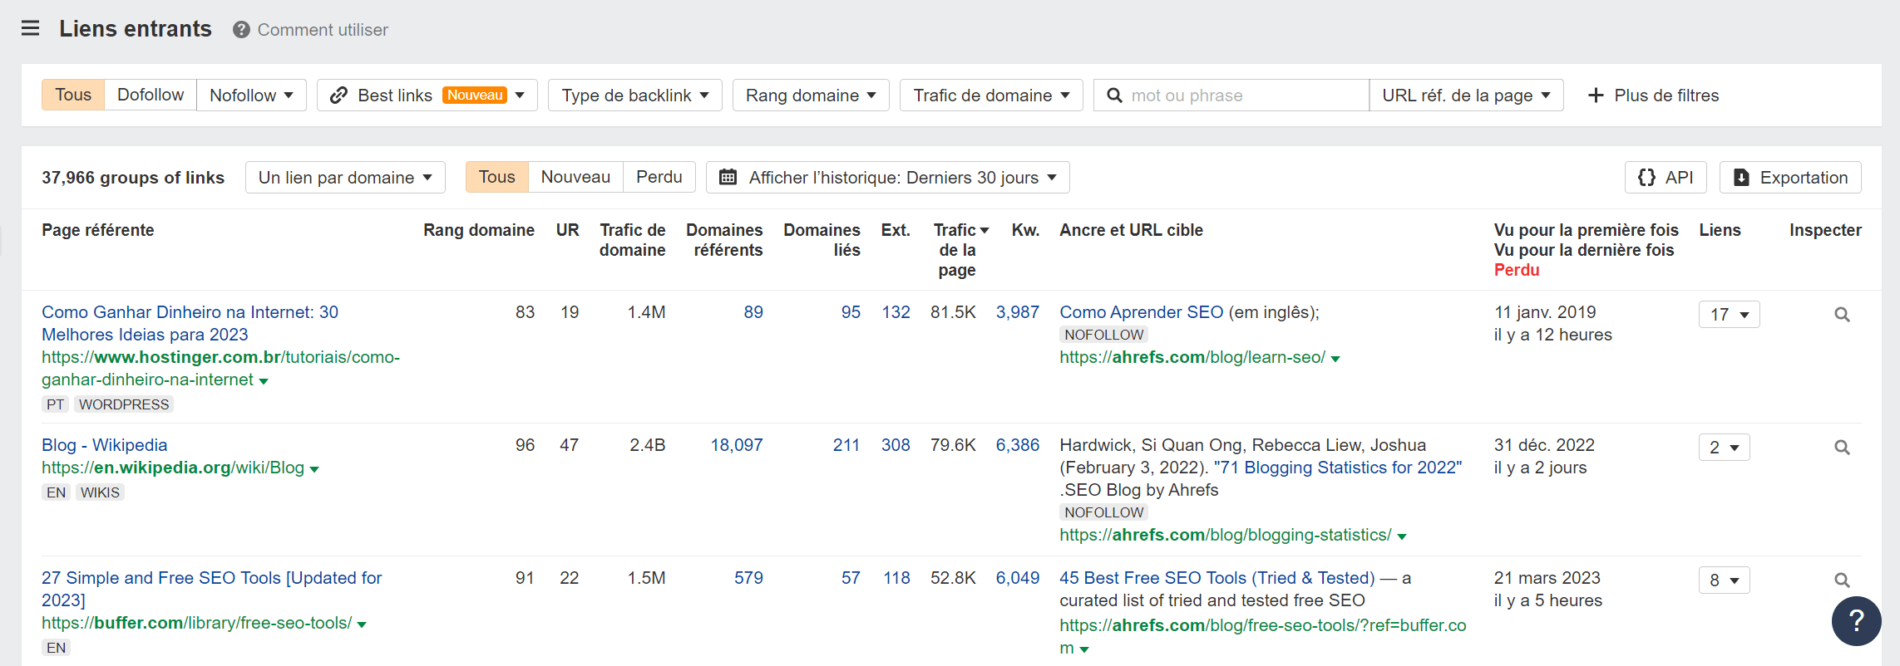Click the WIKIS tag

click(x=101, y=492)
